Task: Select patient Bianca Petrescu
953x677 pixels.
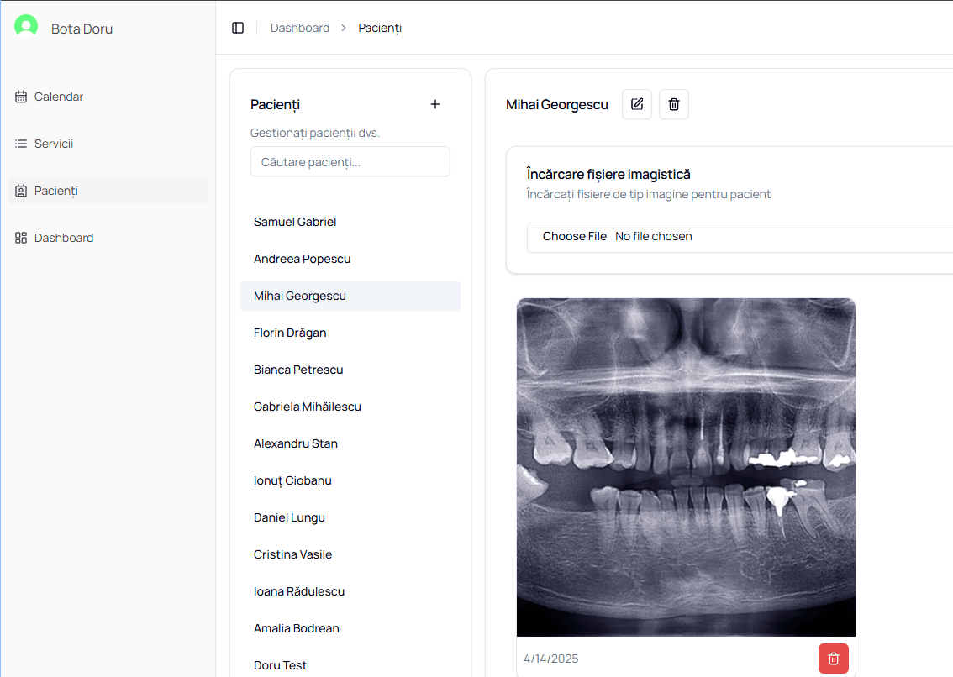Action: 350,370
